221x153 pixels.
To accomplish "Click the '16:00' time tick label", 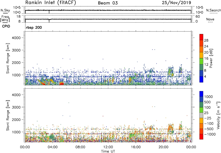I will [136, 147].
